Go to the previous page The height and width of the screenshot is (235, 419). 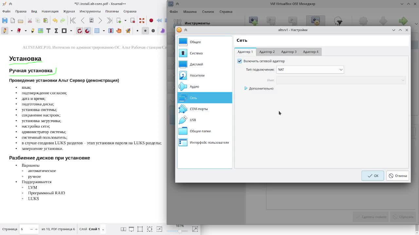(x=82, y=21)
